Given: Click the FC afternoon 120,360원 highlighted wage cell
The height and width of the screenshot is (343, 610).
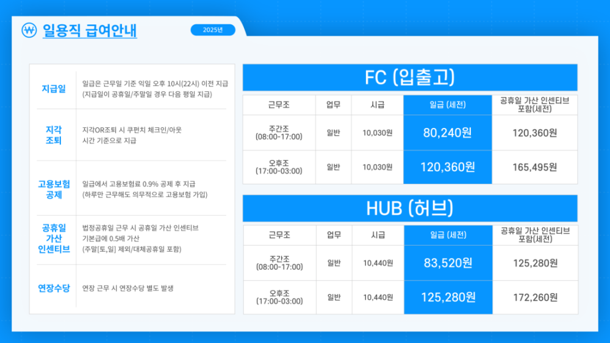Looking at the screenshot, I should click(x=447, y=168).
